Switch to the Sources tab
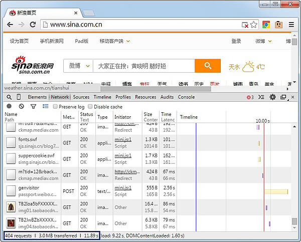This screenshot has height=242, width=301. [x=81, y=97]
